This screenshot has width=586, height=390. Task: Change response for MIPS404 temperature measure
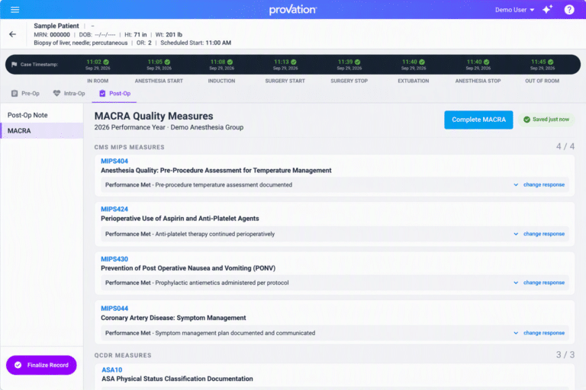tap(544, 185)
